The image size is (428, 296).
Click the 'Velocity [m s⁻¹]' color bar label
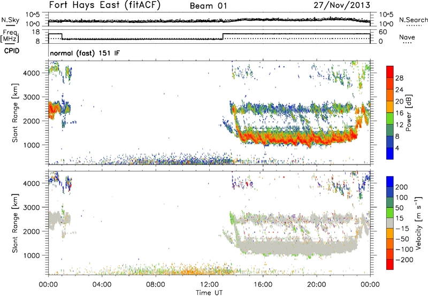[418, 223]
